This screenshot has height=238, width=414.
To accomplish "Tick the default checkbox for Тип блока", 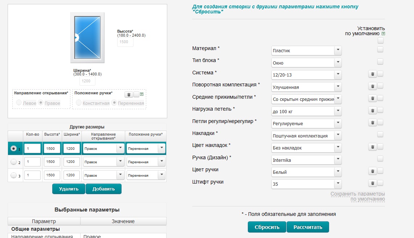I will pyautogui.click(x=380, y=62).
